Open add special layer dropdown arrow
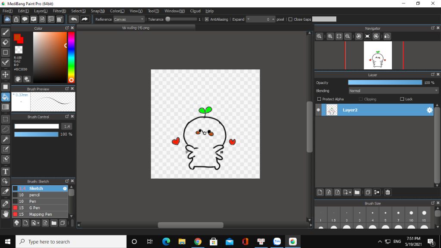This screenshot has width=441, height=248. tap(350, 192)
